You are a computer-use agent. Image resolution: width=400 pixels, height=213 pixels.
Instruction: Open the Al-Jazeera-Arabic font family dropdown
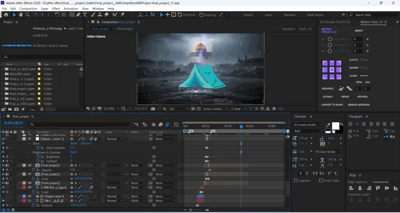point(308,125)
